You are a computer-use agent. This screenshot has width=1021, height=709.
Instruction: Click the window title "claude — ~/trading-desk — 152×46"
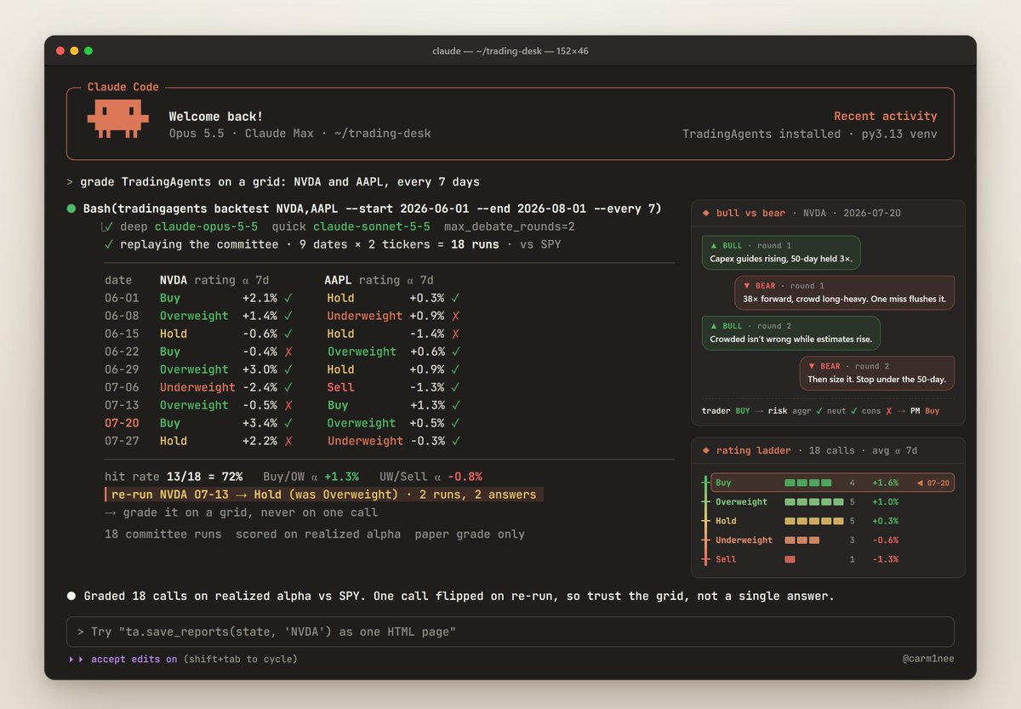click(x=510, y=51)
